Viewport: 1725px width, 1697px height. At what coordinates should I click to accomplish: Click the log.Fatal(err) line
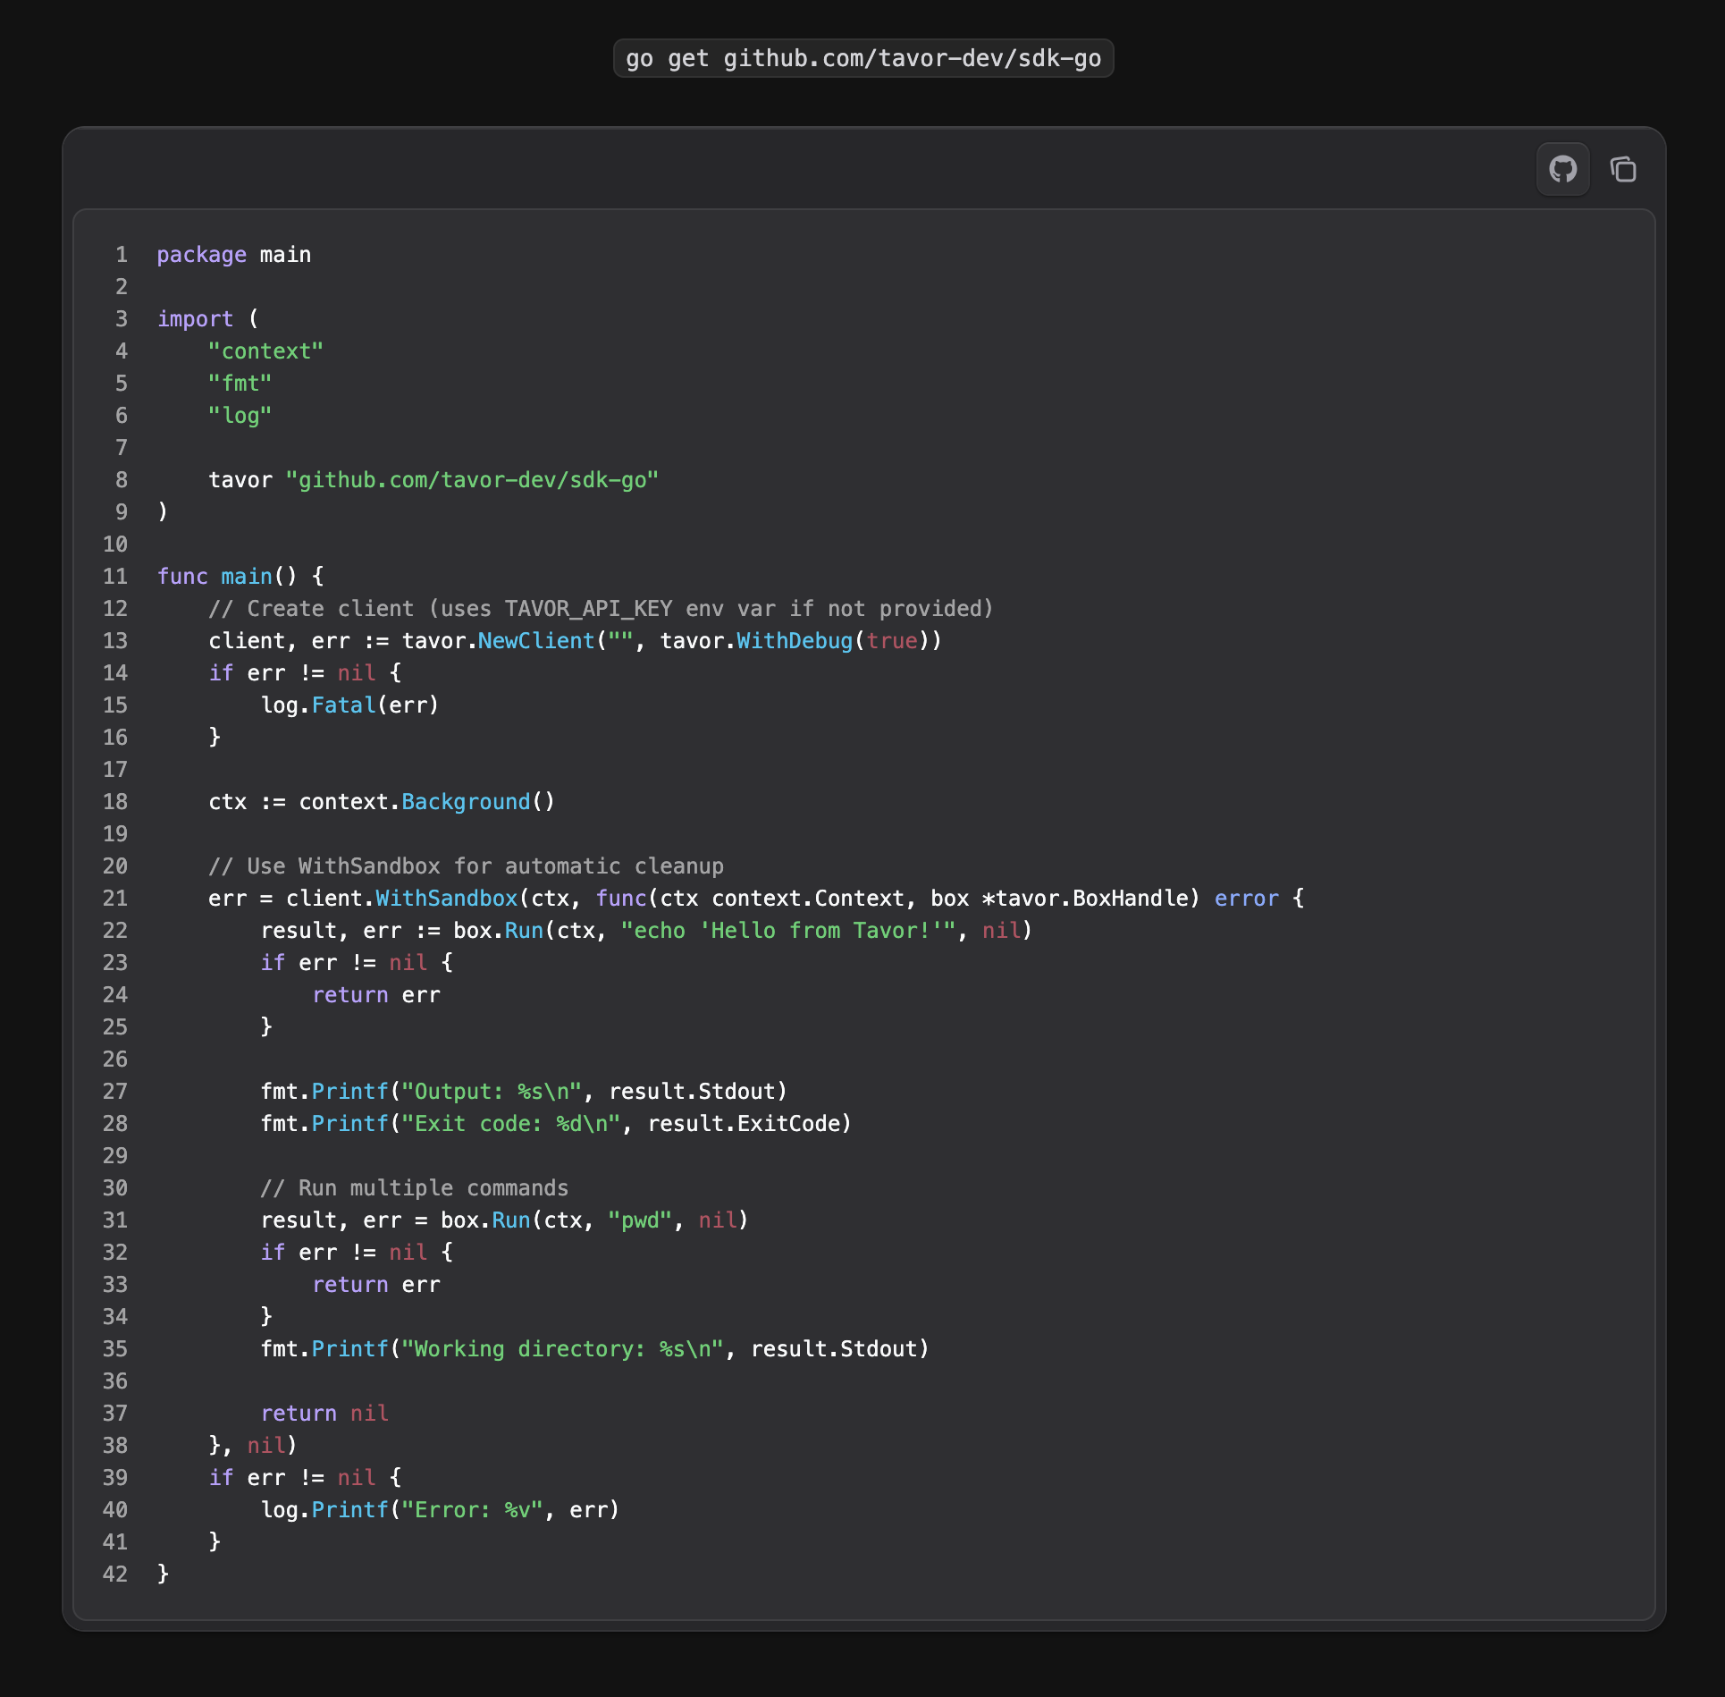[x=349, y=705]
